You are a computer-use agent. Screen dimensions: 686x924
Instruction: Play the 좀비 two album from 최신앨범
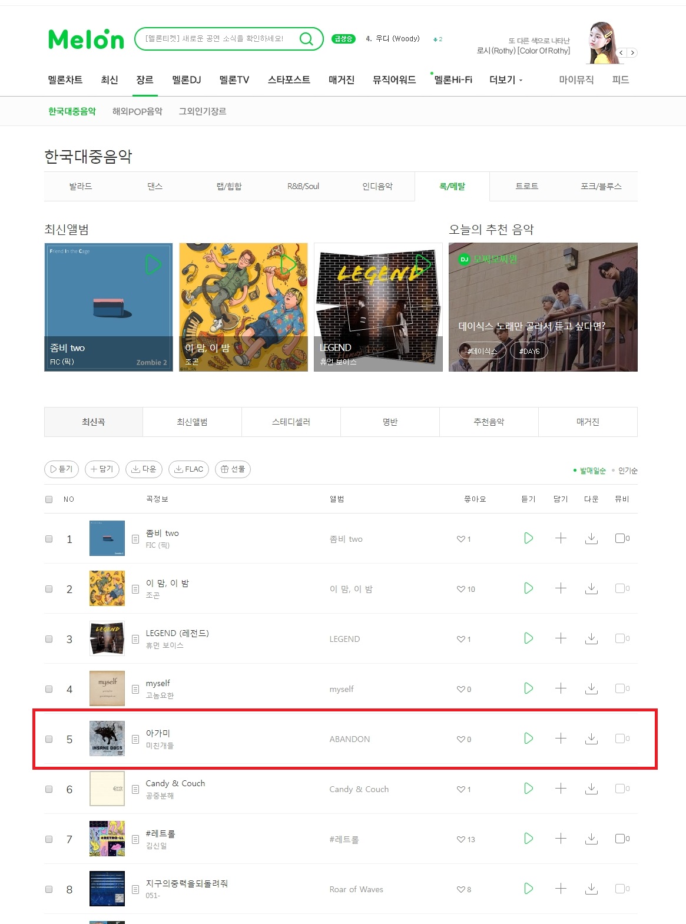153,265
